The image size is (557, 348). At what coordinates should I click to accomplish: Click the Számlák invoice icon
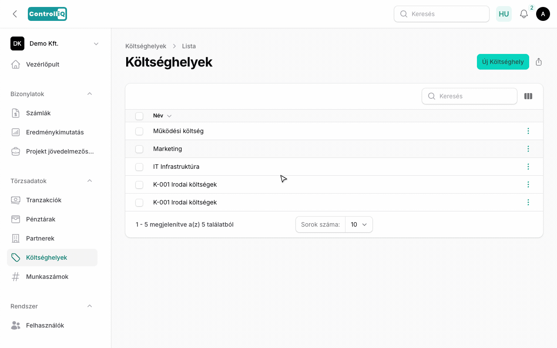coord(16,113)
